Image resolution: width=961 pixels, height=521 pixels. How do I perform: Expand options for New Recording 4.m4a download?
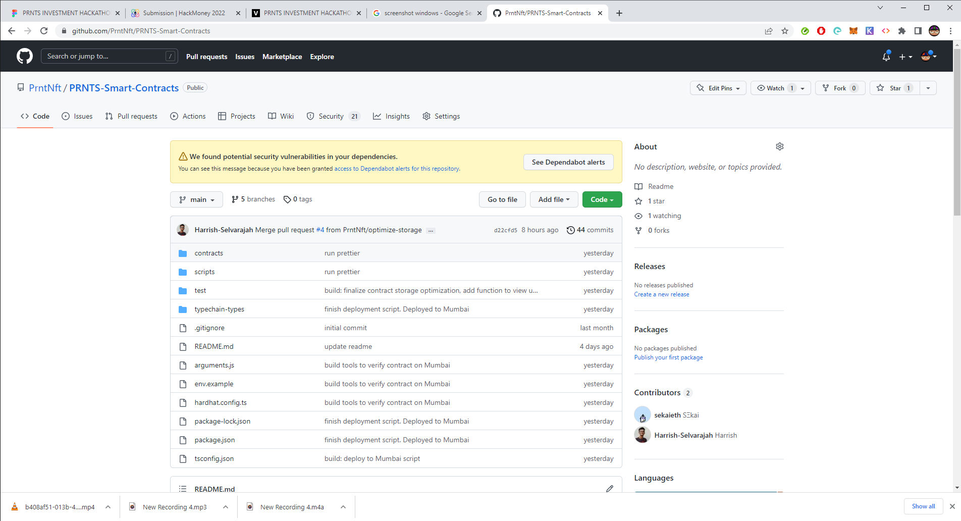point(343,507)
